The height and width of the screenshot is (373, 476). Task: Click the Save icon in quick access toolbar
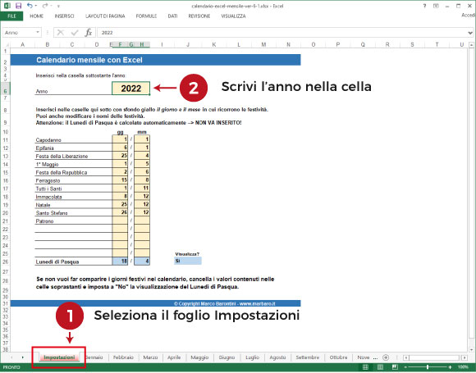(19, 6)
